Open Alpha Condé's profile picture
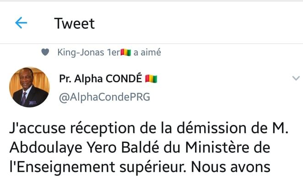The image size is (303, 176). (x=29, y=87)
